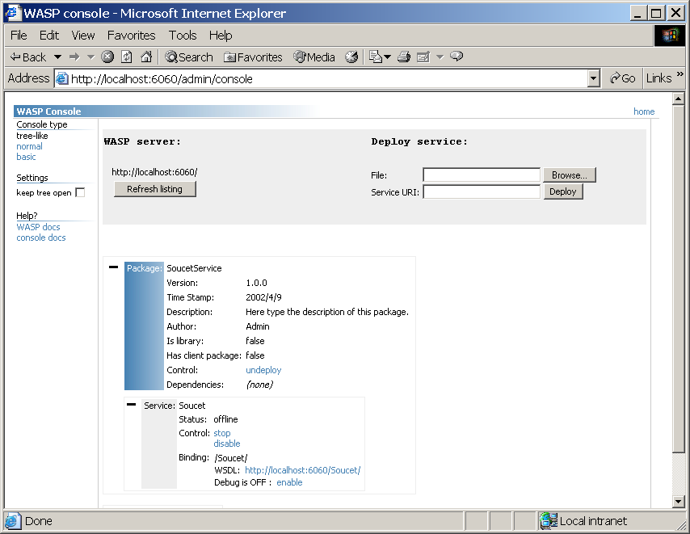Image resolution: width=690 pixels, height=534 pixels.
Task: Click the Browse... button
Action: pos(570,175)
